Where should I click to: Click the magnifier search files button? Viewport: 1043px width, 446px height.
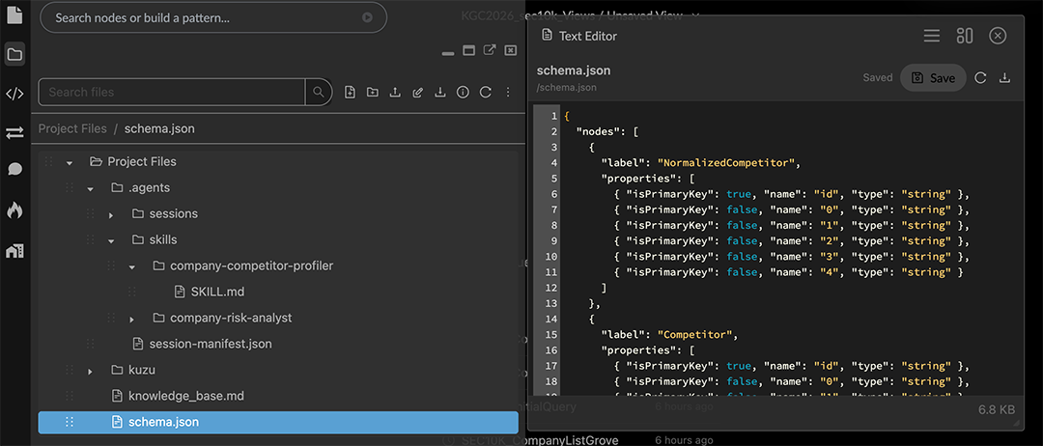point(319,93)
